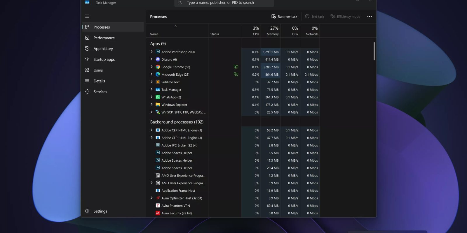Click the Status column header

pos(225,30)
